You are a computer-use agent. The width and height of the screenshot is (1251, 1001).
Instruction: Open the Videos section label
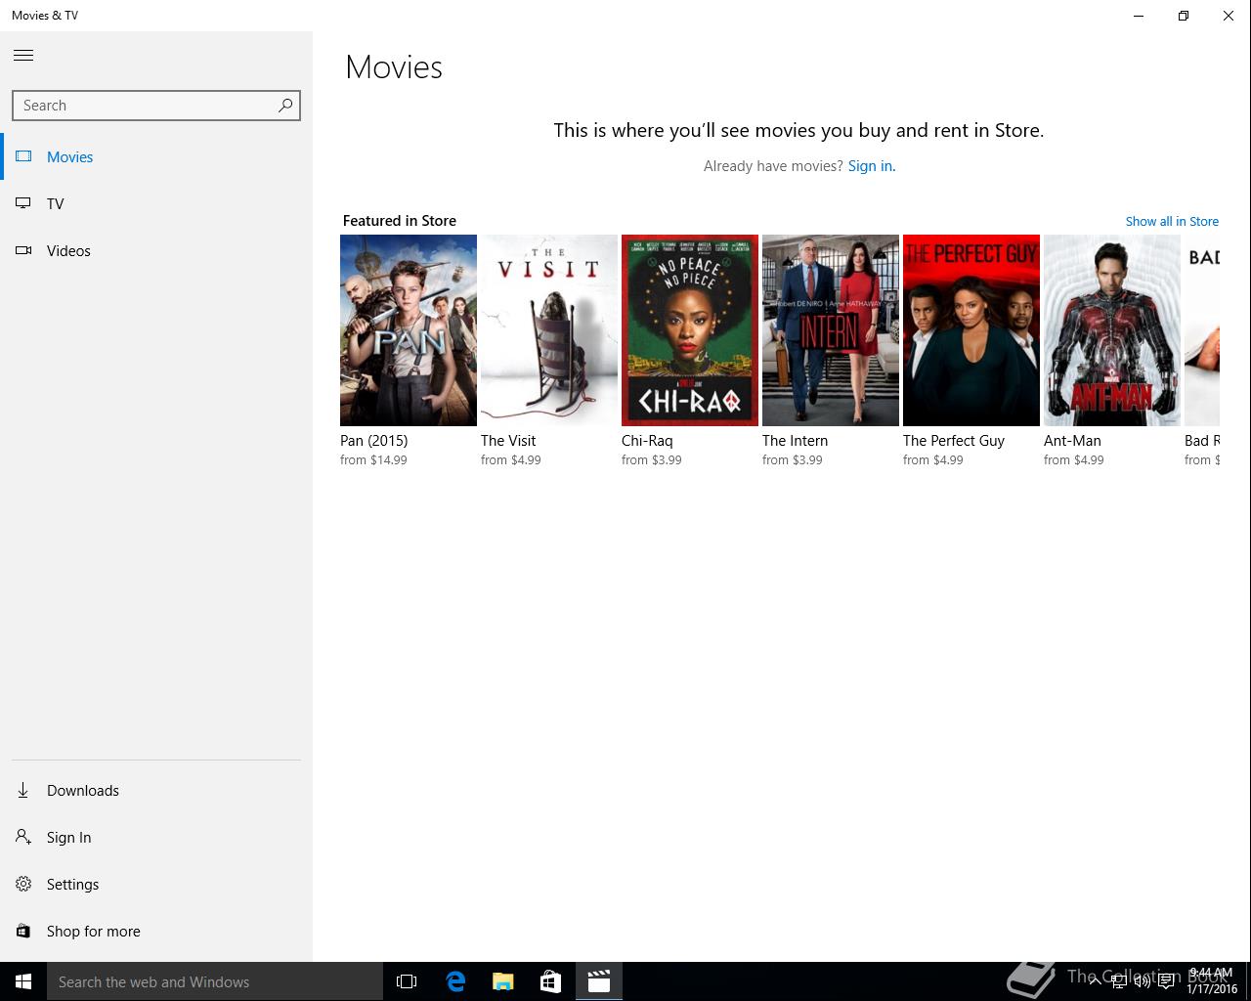click(x=68, y=250)
